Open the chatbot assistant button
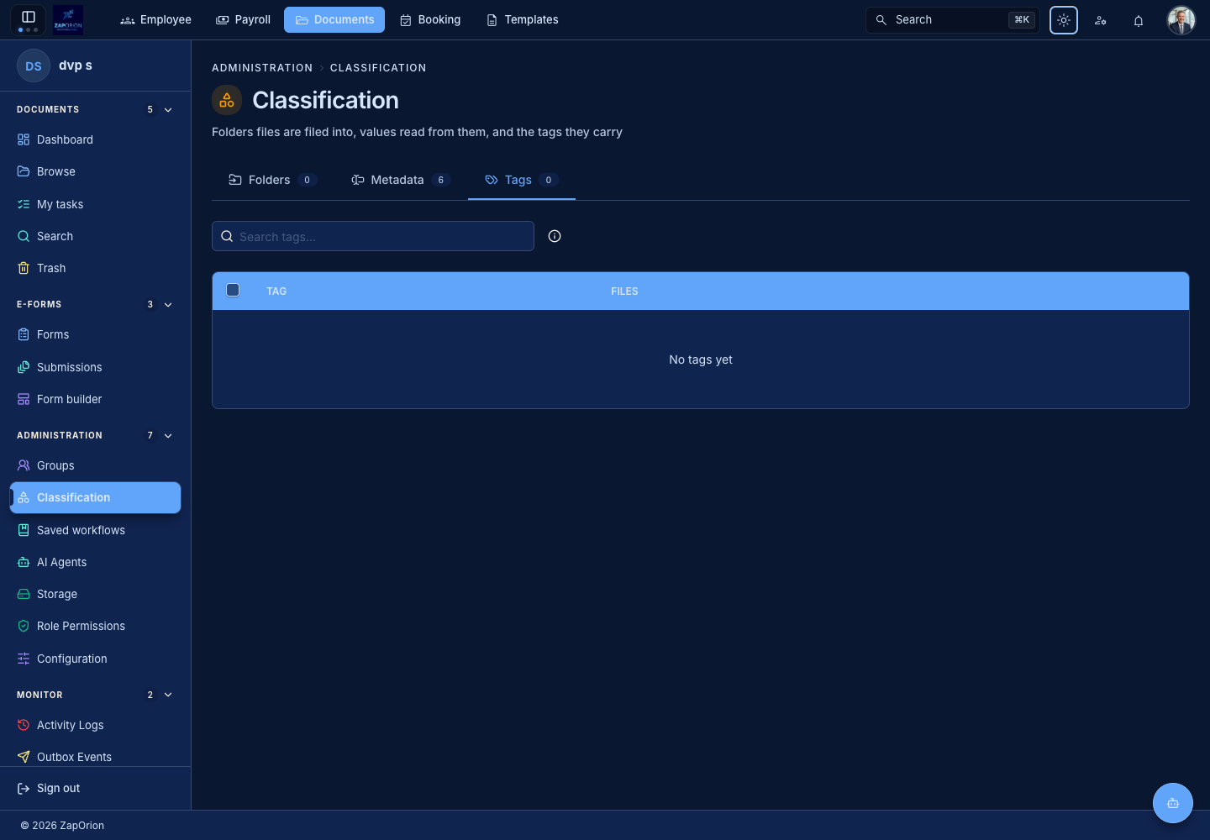This screenshot has width=1210, height=840. tap(1173, 803)
